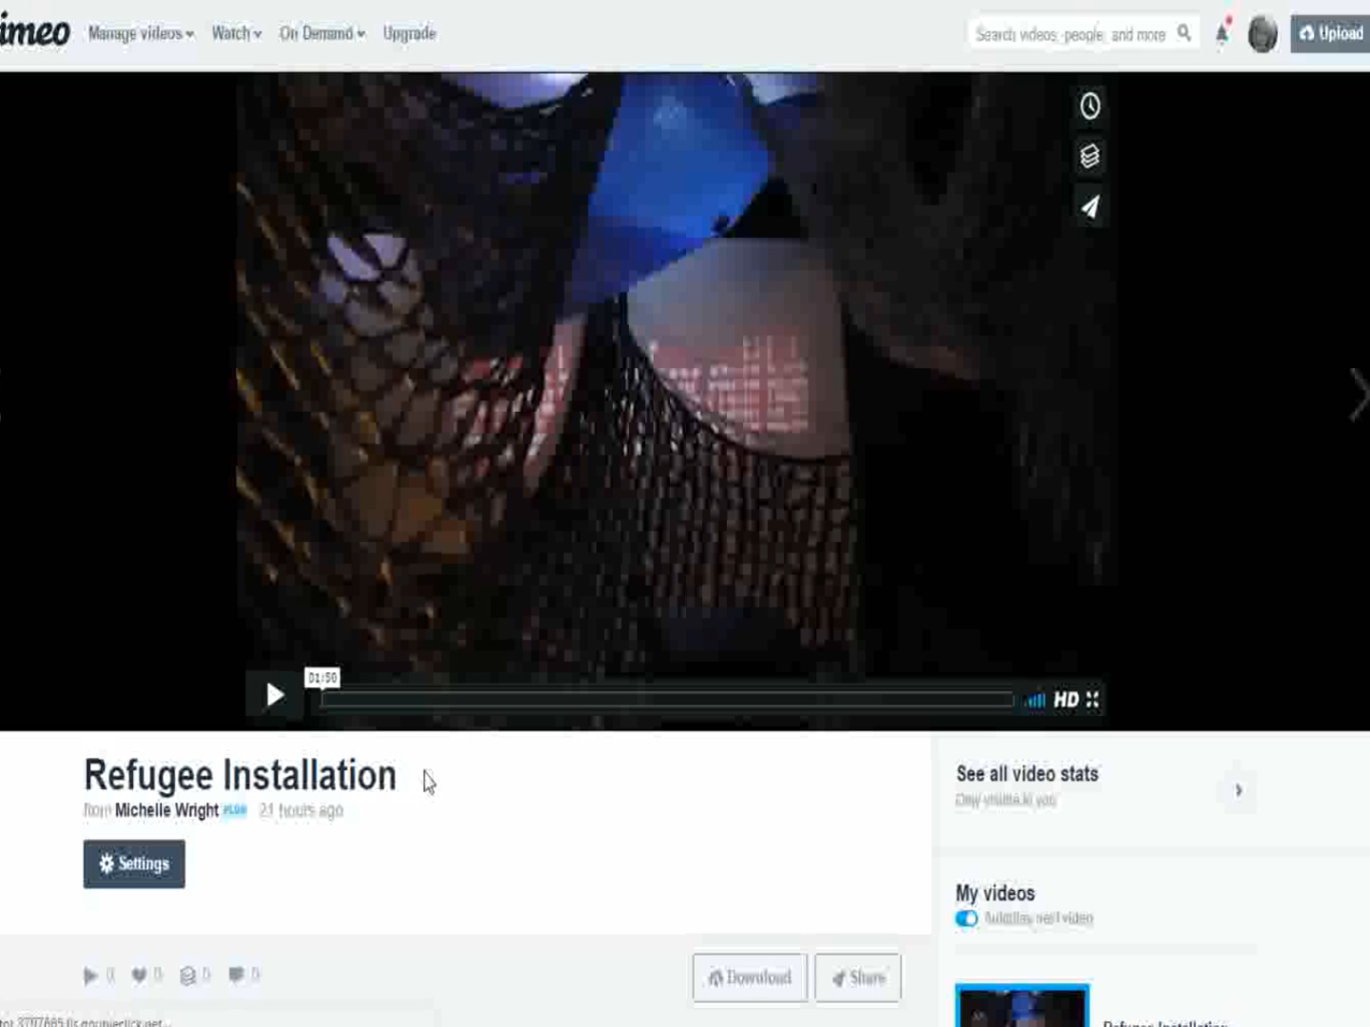This screenshot has height=1027, width=1370.
Task: Type in the search videos field
Action: point(1070,34)
